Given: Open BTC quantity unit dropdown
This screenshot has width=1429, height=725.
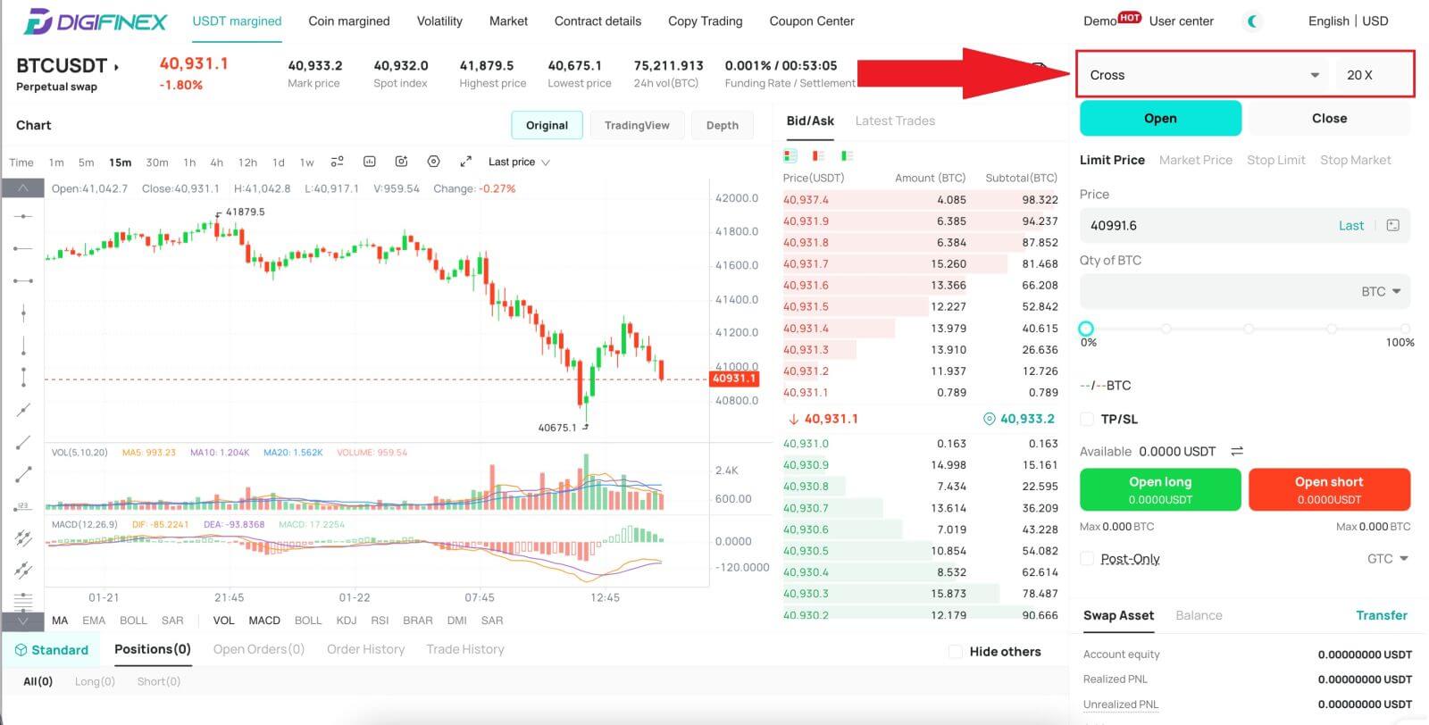Looking at the screenshot, I should (x=1381, y=292).
